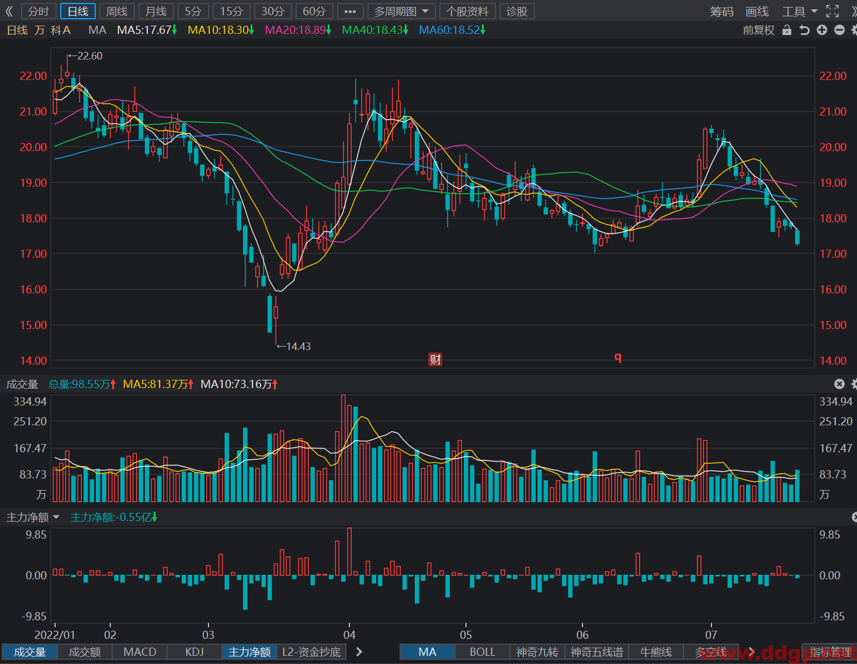The image size is (857, 664).
Task: Switch to 周线 weekly period
Action: pyautogui.click(x=117, y=11)
